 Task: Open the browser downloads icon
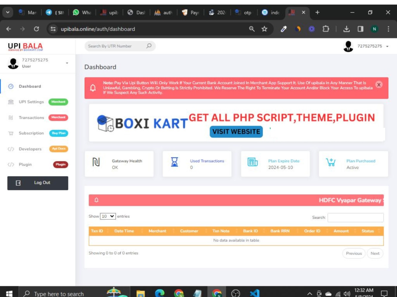pos(346,29)
